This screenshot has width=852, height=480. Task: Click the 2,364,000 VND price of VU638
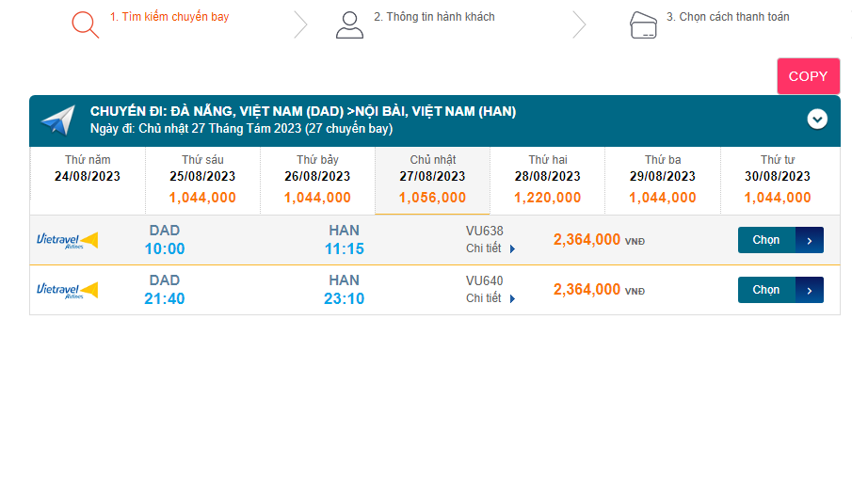587,240
